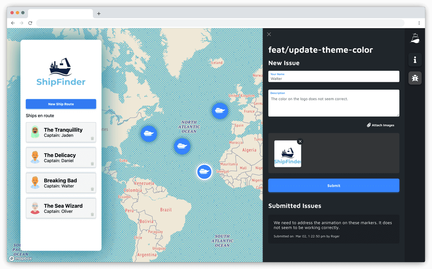Focus the Your Name input field
Image resolution: width=432 pixels, height=269 pixels.
pyautogui.click(x=333, y=78)
